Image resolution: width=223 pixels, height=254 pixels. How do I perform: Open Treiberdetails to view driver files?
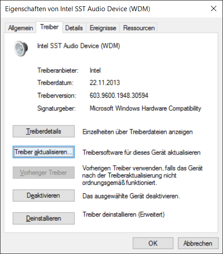44,131
